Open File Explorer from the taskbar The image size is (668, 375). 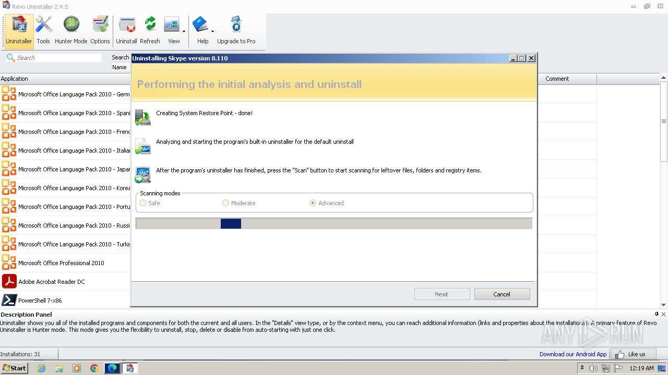coord(59,368)
